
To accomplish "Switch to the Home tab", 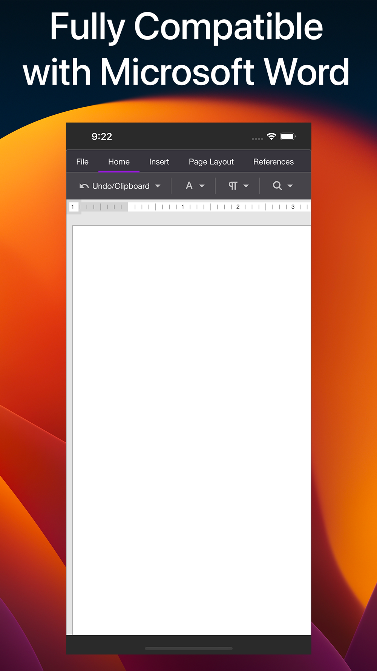I will pyautogui.click(x=119, y=162).
